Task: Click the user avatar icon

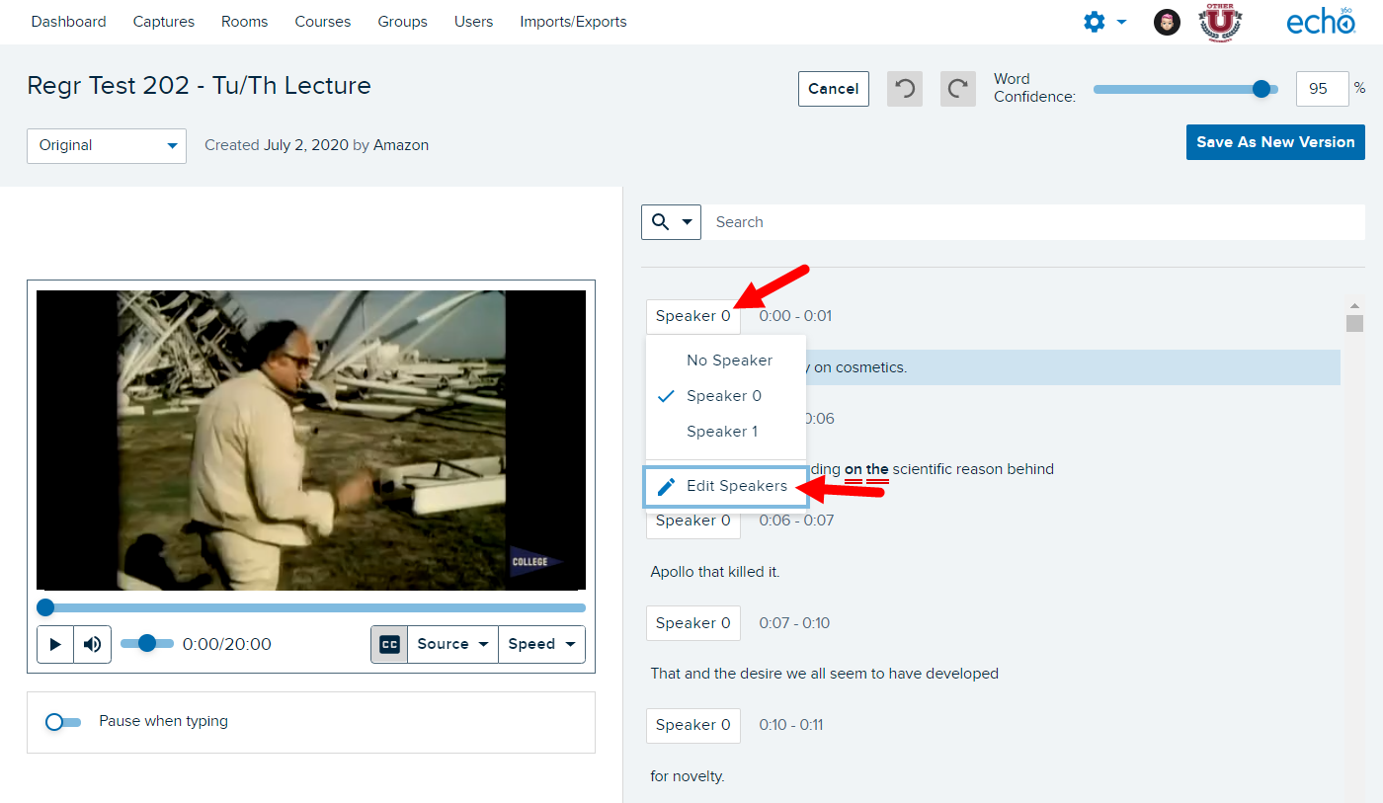Action: [x=1167, y=22]
